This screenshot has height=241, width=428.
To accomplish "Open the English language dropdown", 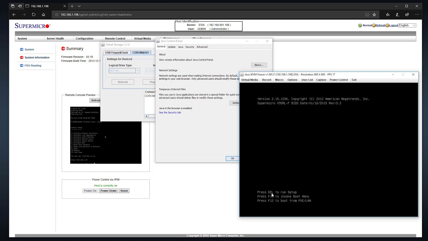I will [x=407, y=25].
